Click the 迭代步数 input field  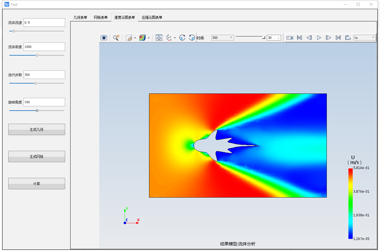[44, 75]
